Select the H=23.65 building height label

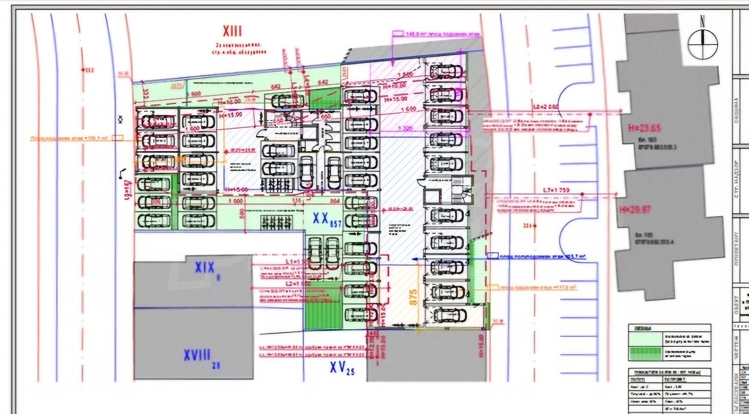[x=644, y=128]
